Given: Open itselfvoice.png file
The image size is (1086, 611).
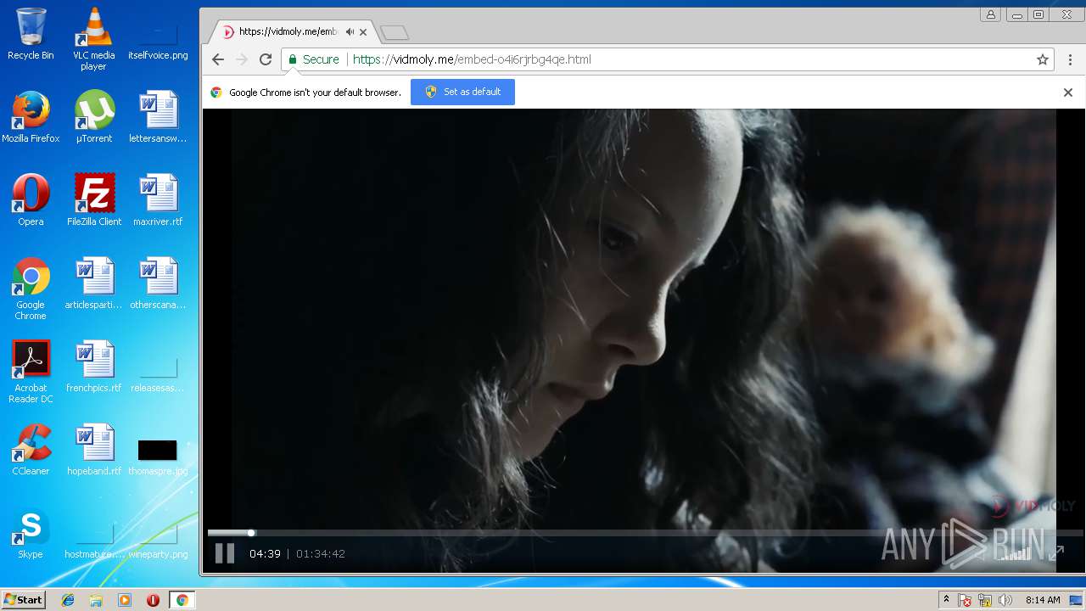Looking at the screenshot, I should pyautogui.click(x=158, y=39).
